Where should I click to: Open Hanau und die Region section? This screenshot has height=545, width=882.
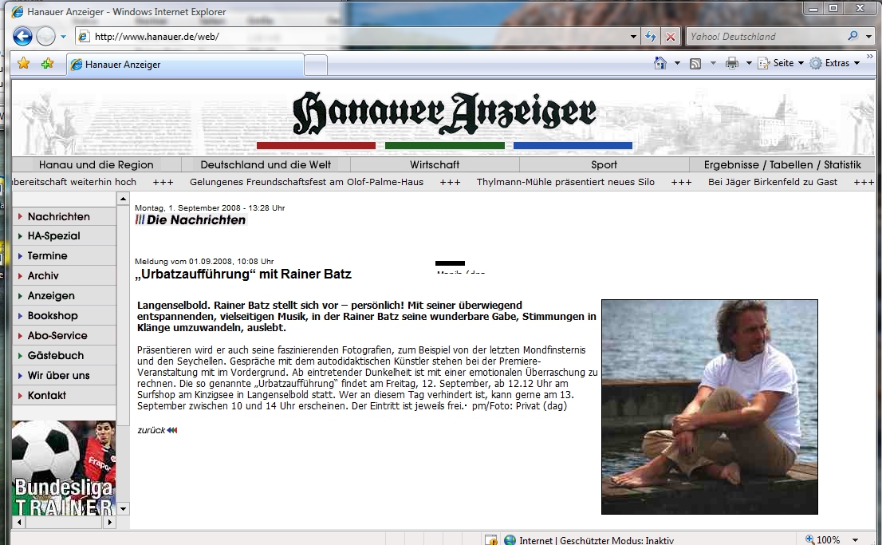click(x=96, y=165)
